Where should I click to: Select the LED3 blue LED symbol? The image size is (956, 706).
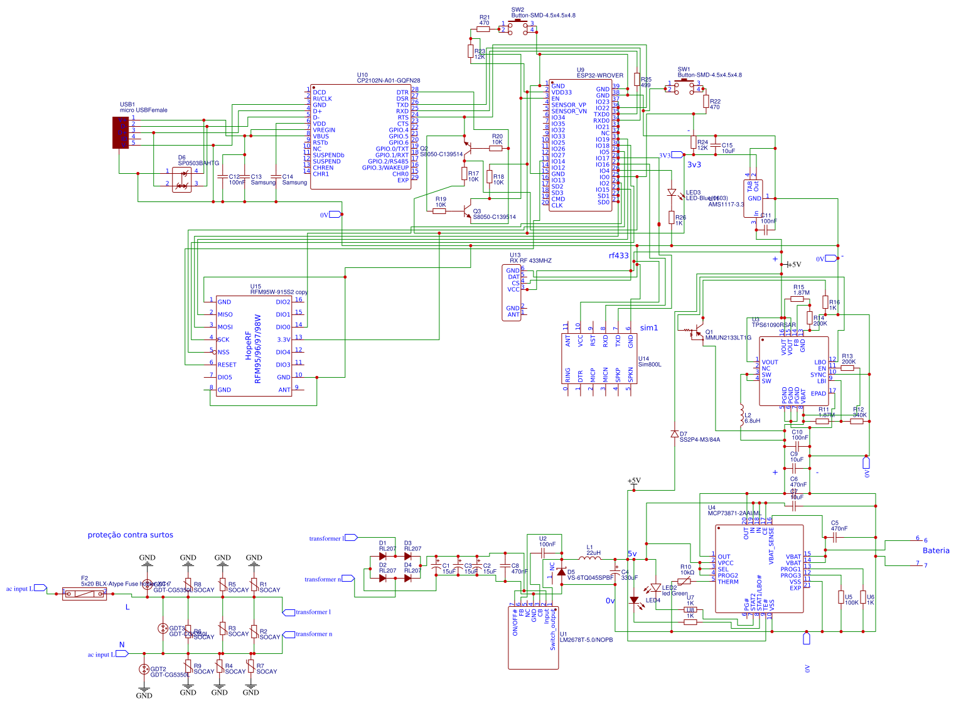point(672,193)
